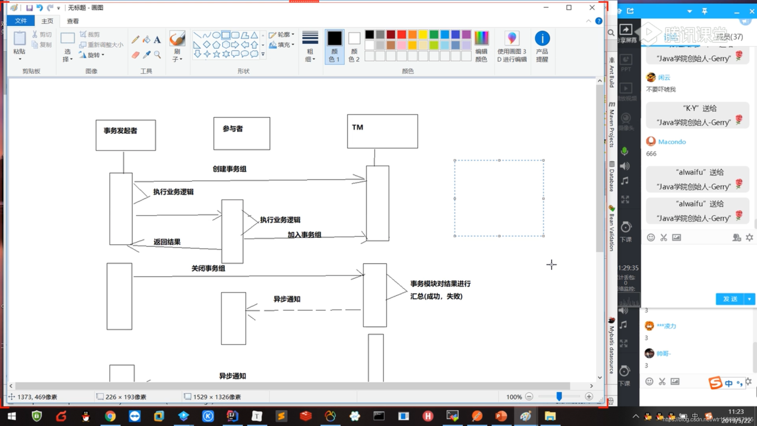Open dropdown arrow beside 发送 button

click(x=749, y=299)
